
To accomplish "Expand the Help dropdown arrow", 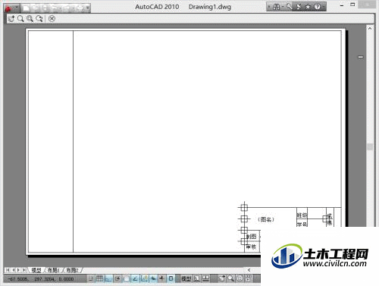I will 324,7.
